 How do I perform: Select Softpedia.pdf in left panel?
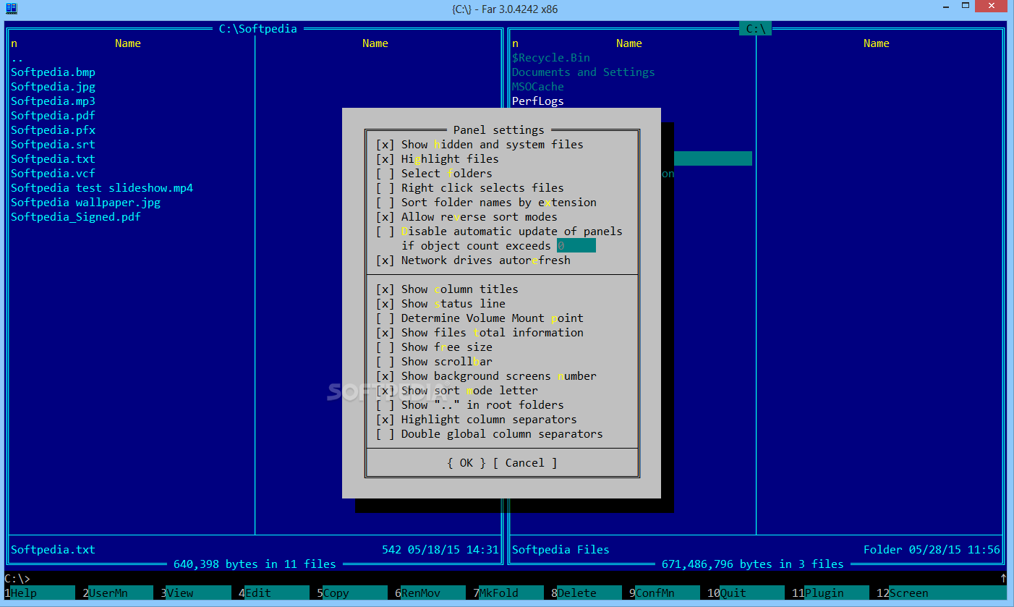[53, 116]
